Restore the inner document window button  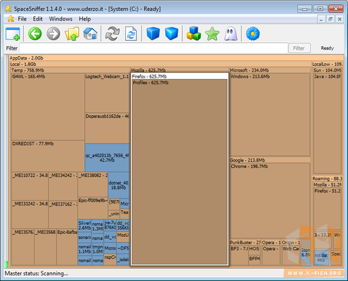[x=330, y=19]
